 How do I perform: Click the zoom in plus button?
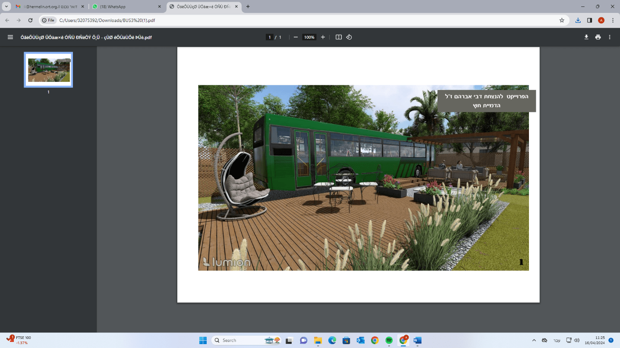[x=323, y=37]
